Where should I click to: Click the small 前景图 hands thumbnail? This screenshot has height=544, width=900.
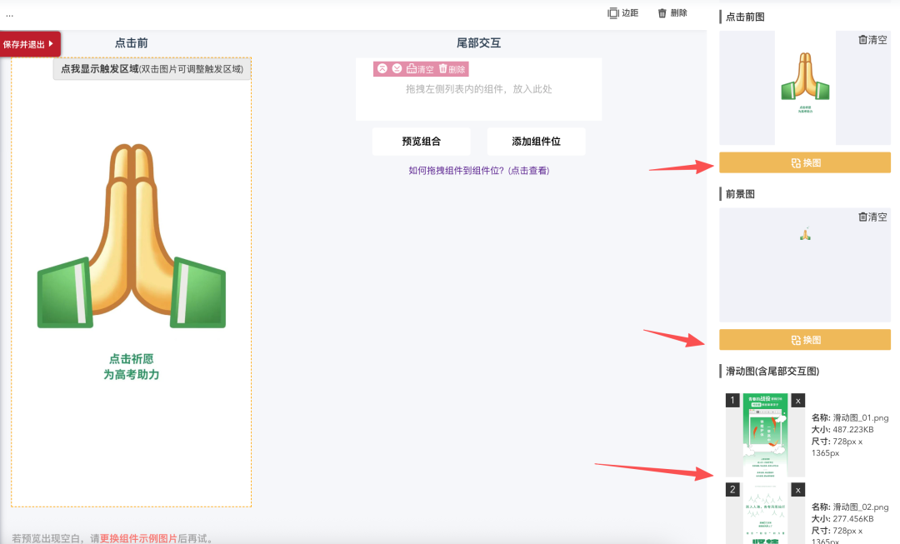(805, 233)
